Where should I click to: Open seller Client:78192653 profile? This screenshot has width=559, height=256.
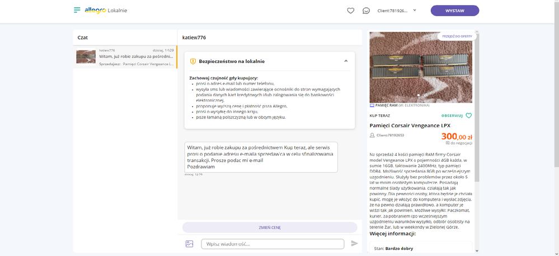coord(390,135)
